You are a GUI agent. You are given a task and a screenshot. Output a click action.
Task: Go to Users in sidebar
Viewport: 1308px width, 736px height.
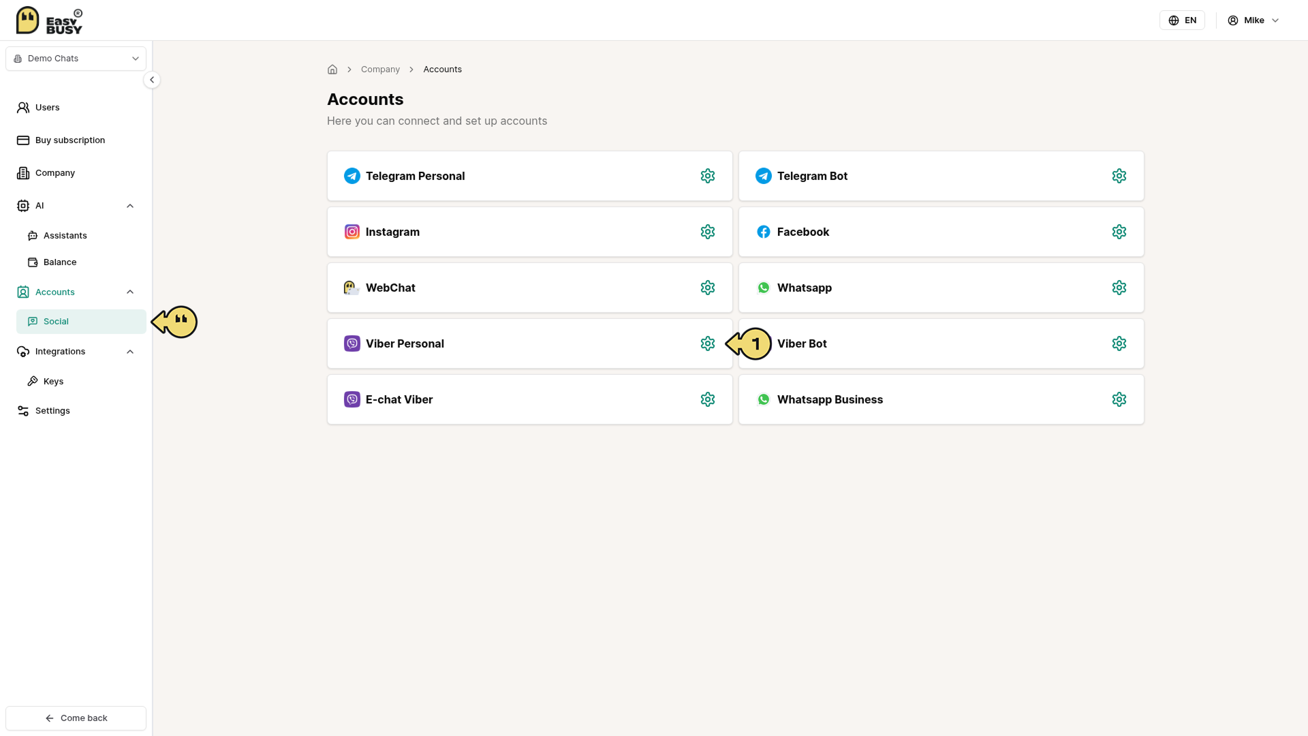coord(76,108)
